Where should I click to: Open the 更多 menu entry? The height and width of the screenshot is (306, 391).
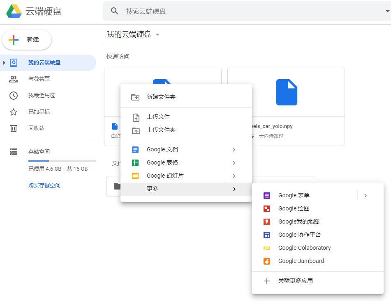[186, 189]
